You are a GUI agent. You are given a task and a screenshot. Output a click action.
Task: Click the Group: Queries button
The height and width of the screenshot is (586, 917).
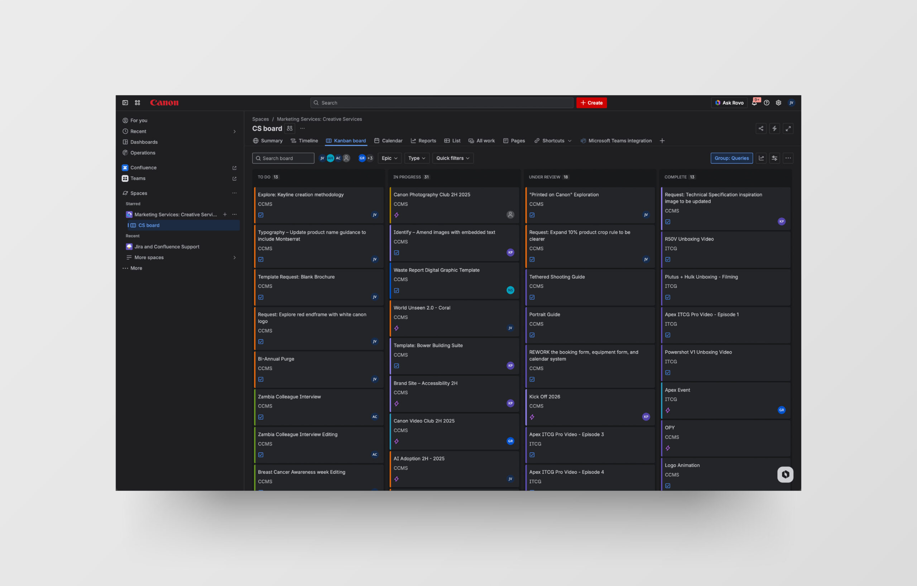point(731,158)
